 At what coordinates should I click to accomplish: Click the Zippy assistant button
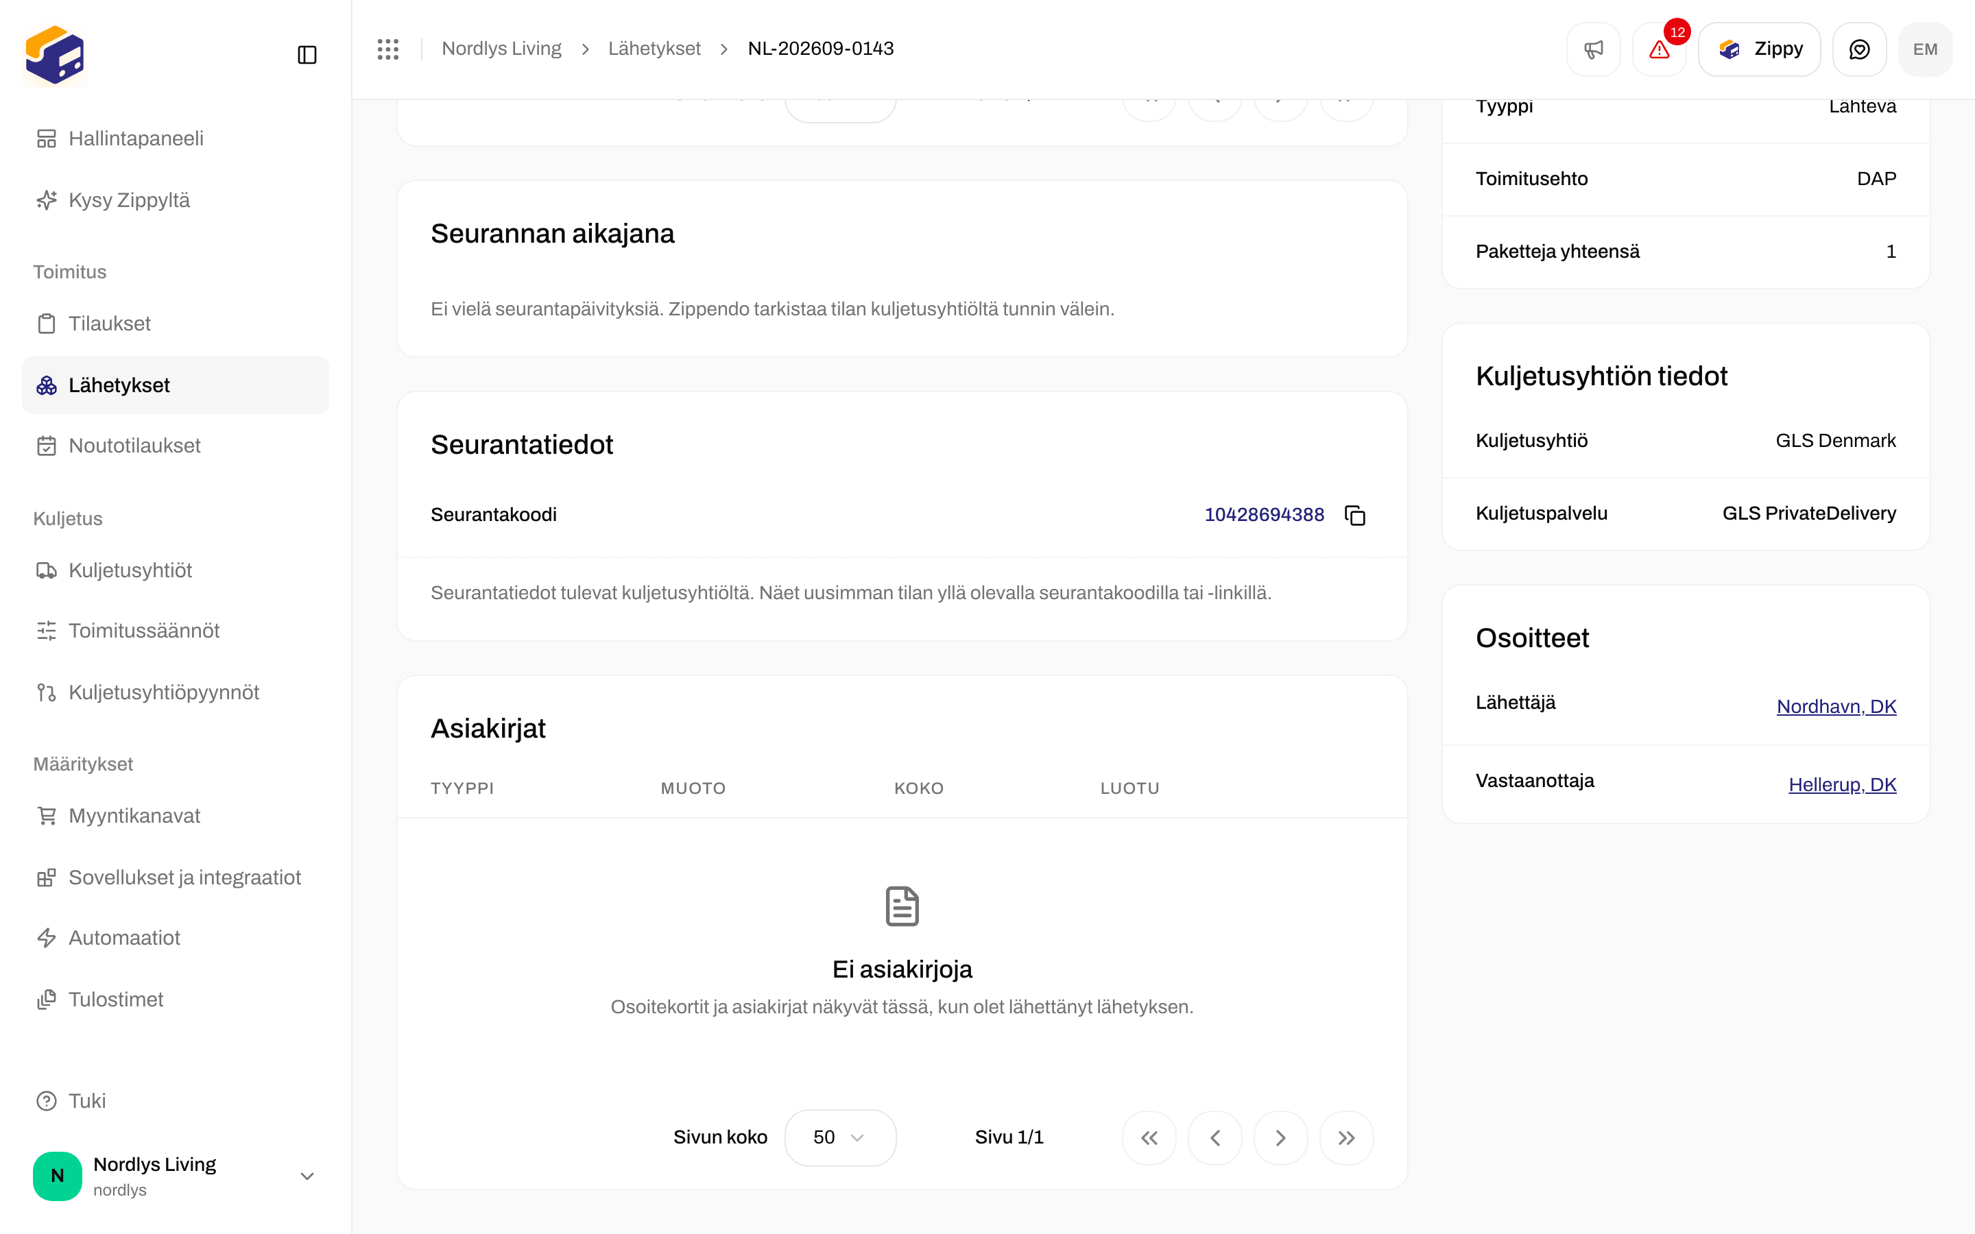click(x=1760, y=49)
